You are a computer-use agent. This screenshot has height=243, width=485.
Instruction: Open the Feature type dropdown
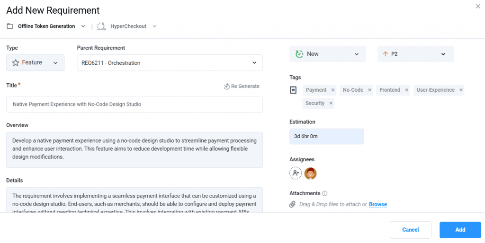point(36,63)
